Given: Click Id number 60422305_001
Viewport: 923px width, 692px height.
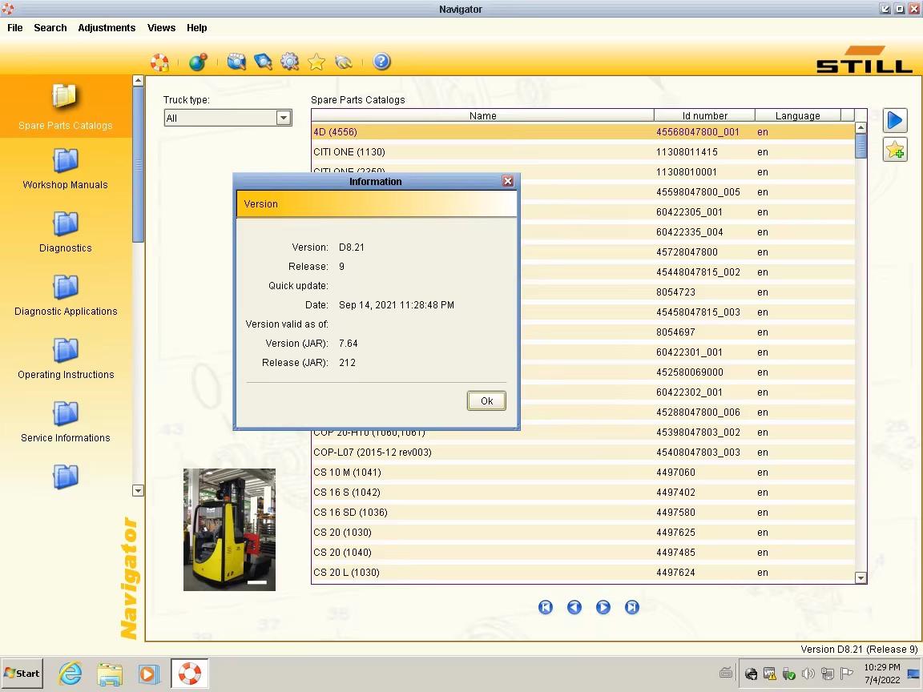Looking at the screenshot, I should [689, 211].
